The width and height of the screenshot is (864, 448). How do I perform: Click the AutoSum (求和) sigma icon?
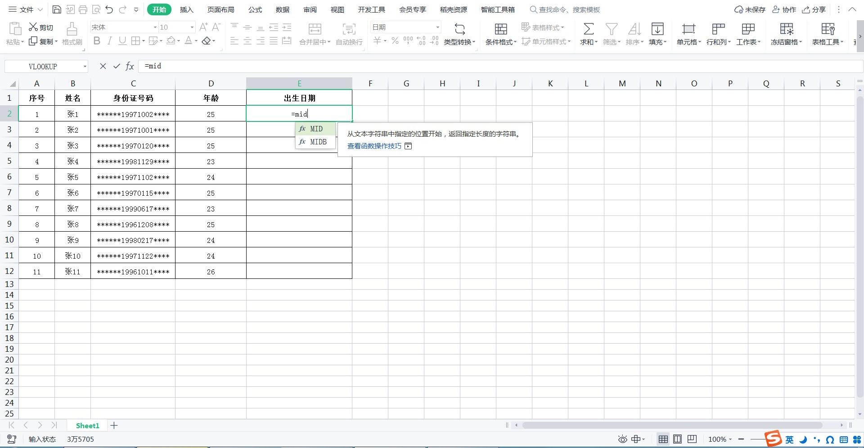pos(588,30)
